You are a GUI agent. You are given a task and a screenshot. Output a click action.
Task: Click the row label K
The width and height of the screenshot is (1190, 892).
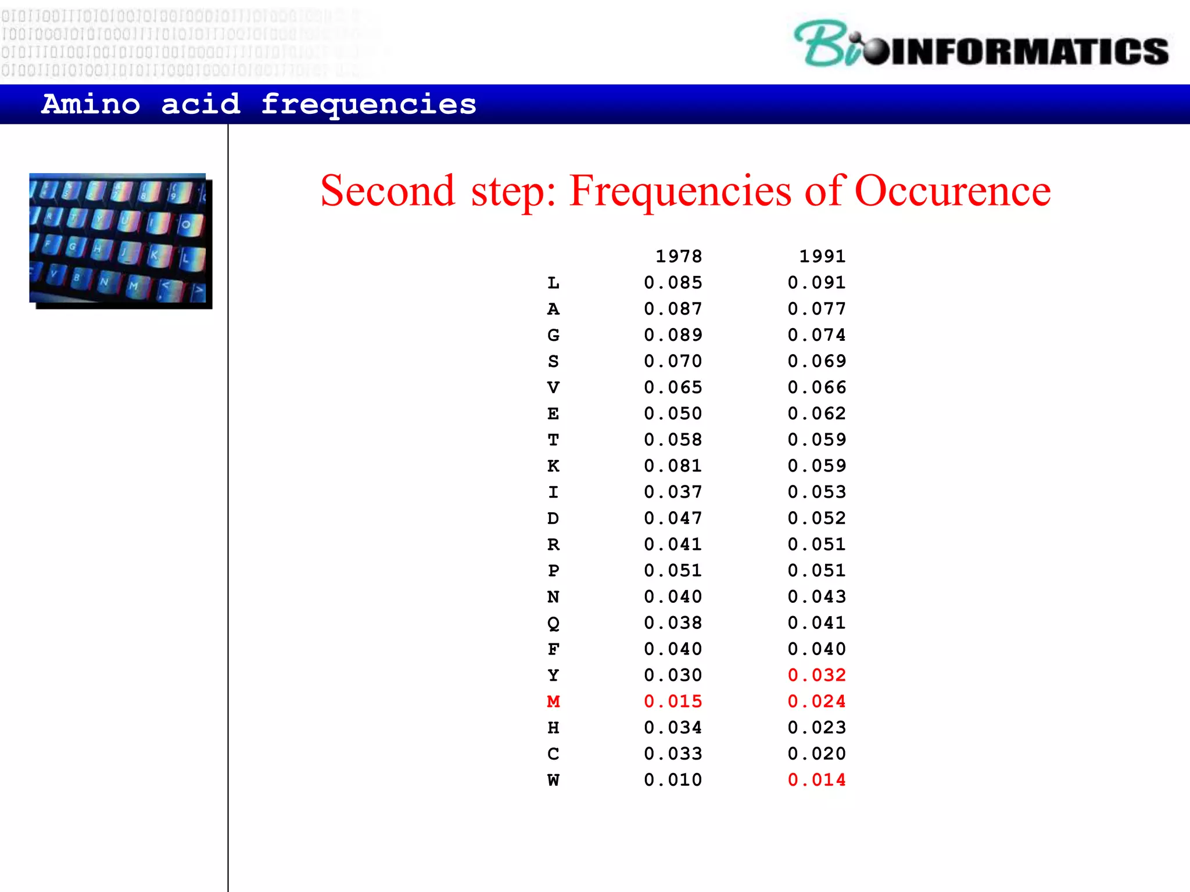(x=553, y=466)
